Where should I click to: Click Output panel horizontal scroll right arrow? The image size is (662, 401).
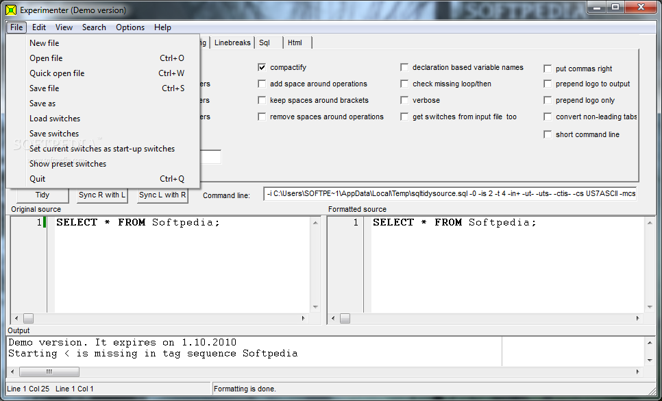637,372
